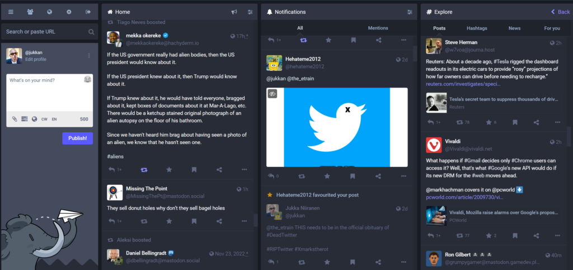Focus the What's on your mind box
The width and height of the screenshot is (573, 270).
click(x=50, y=93)
